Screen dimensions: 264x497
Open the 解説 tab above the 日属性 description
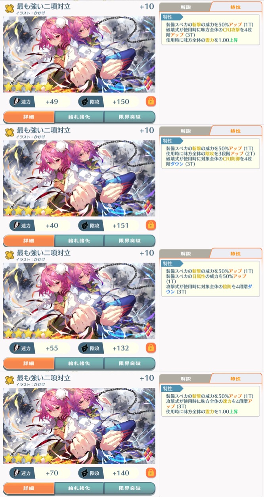click(x=185, y=254)
